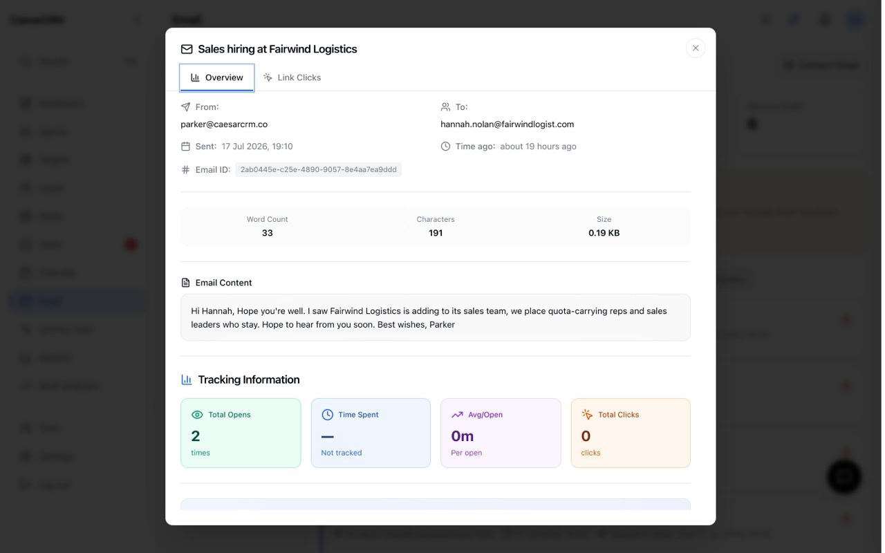This screenshot has width=885, height=553.
Task: Click the document icon beside Email Content
Action: (185, 283)
